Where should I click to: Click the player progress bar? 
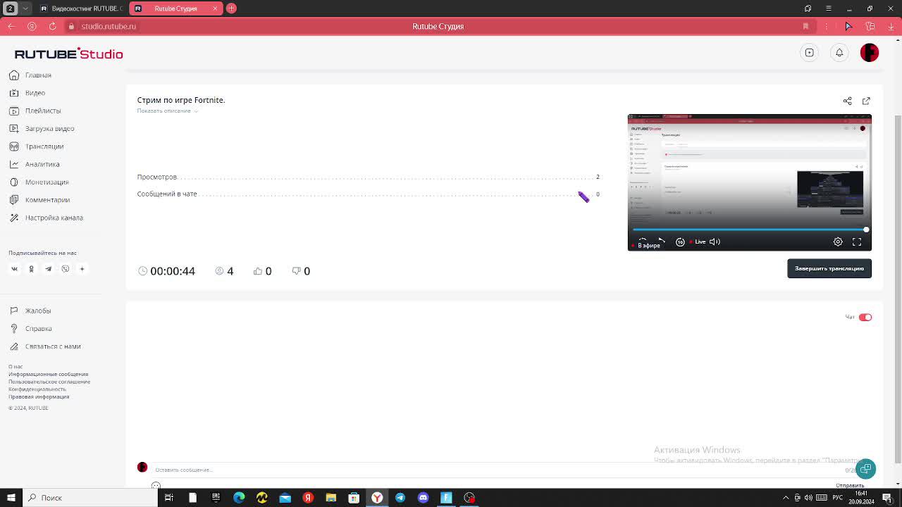tap(749, 230)
